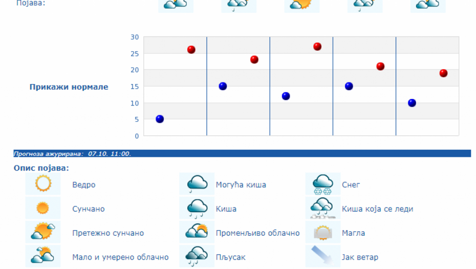Click the Пљусак shower legend icon
476x269 pixels.
pos(197,256)
